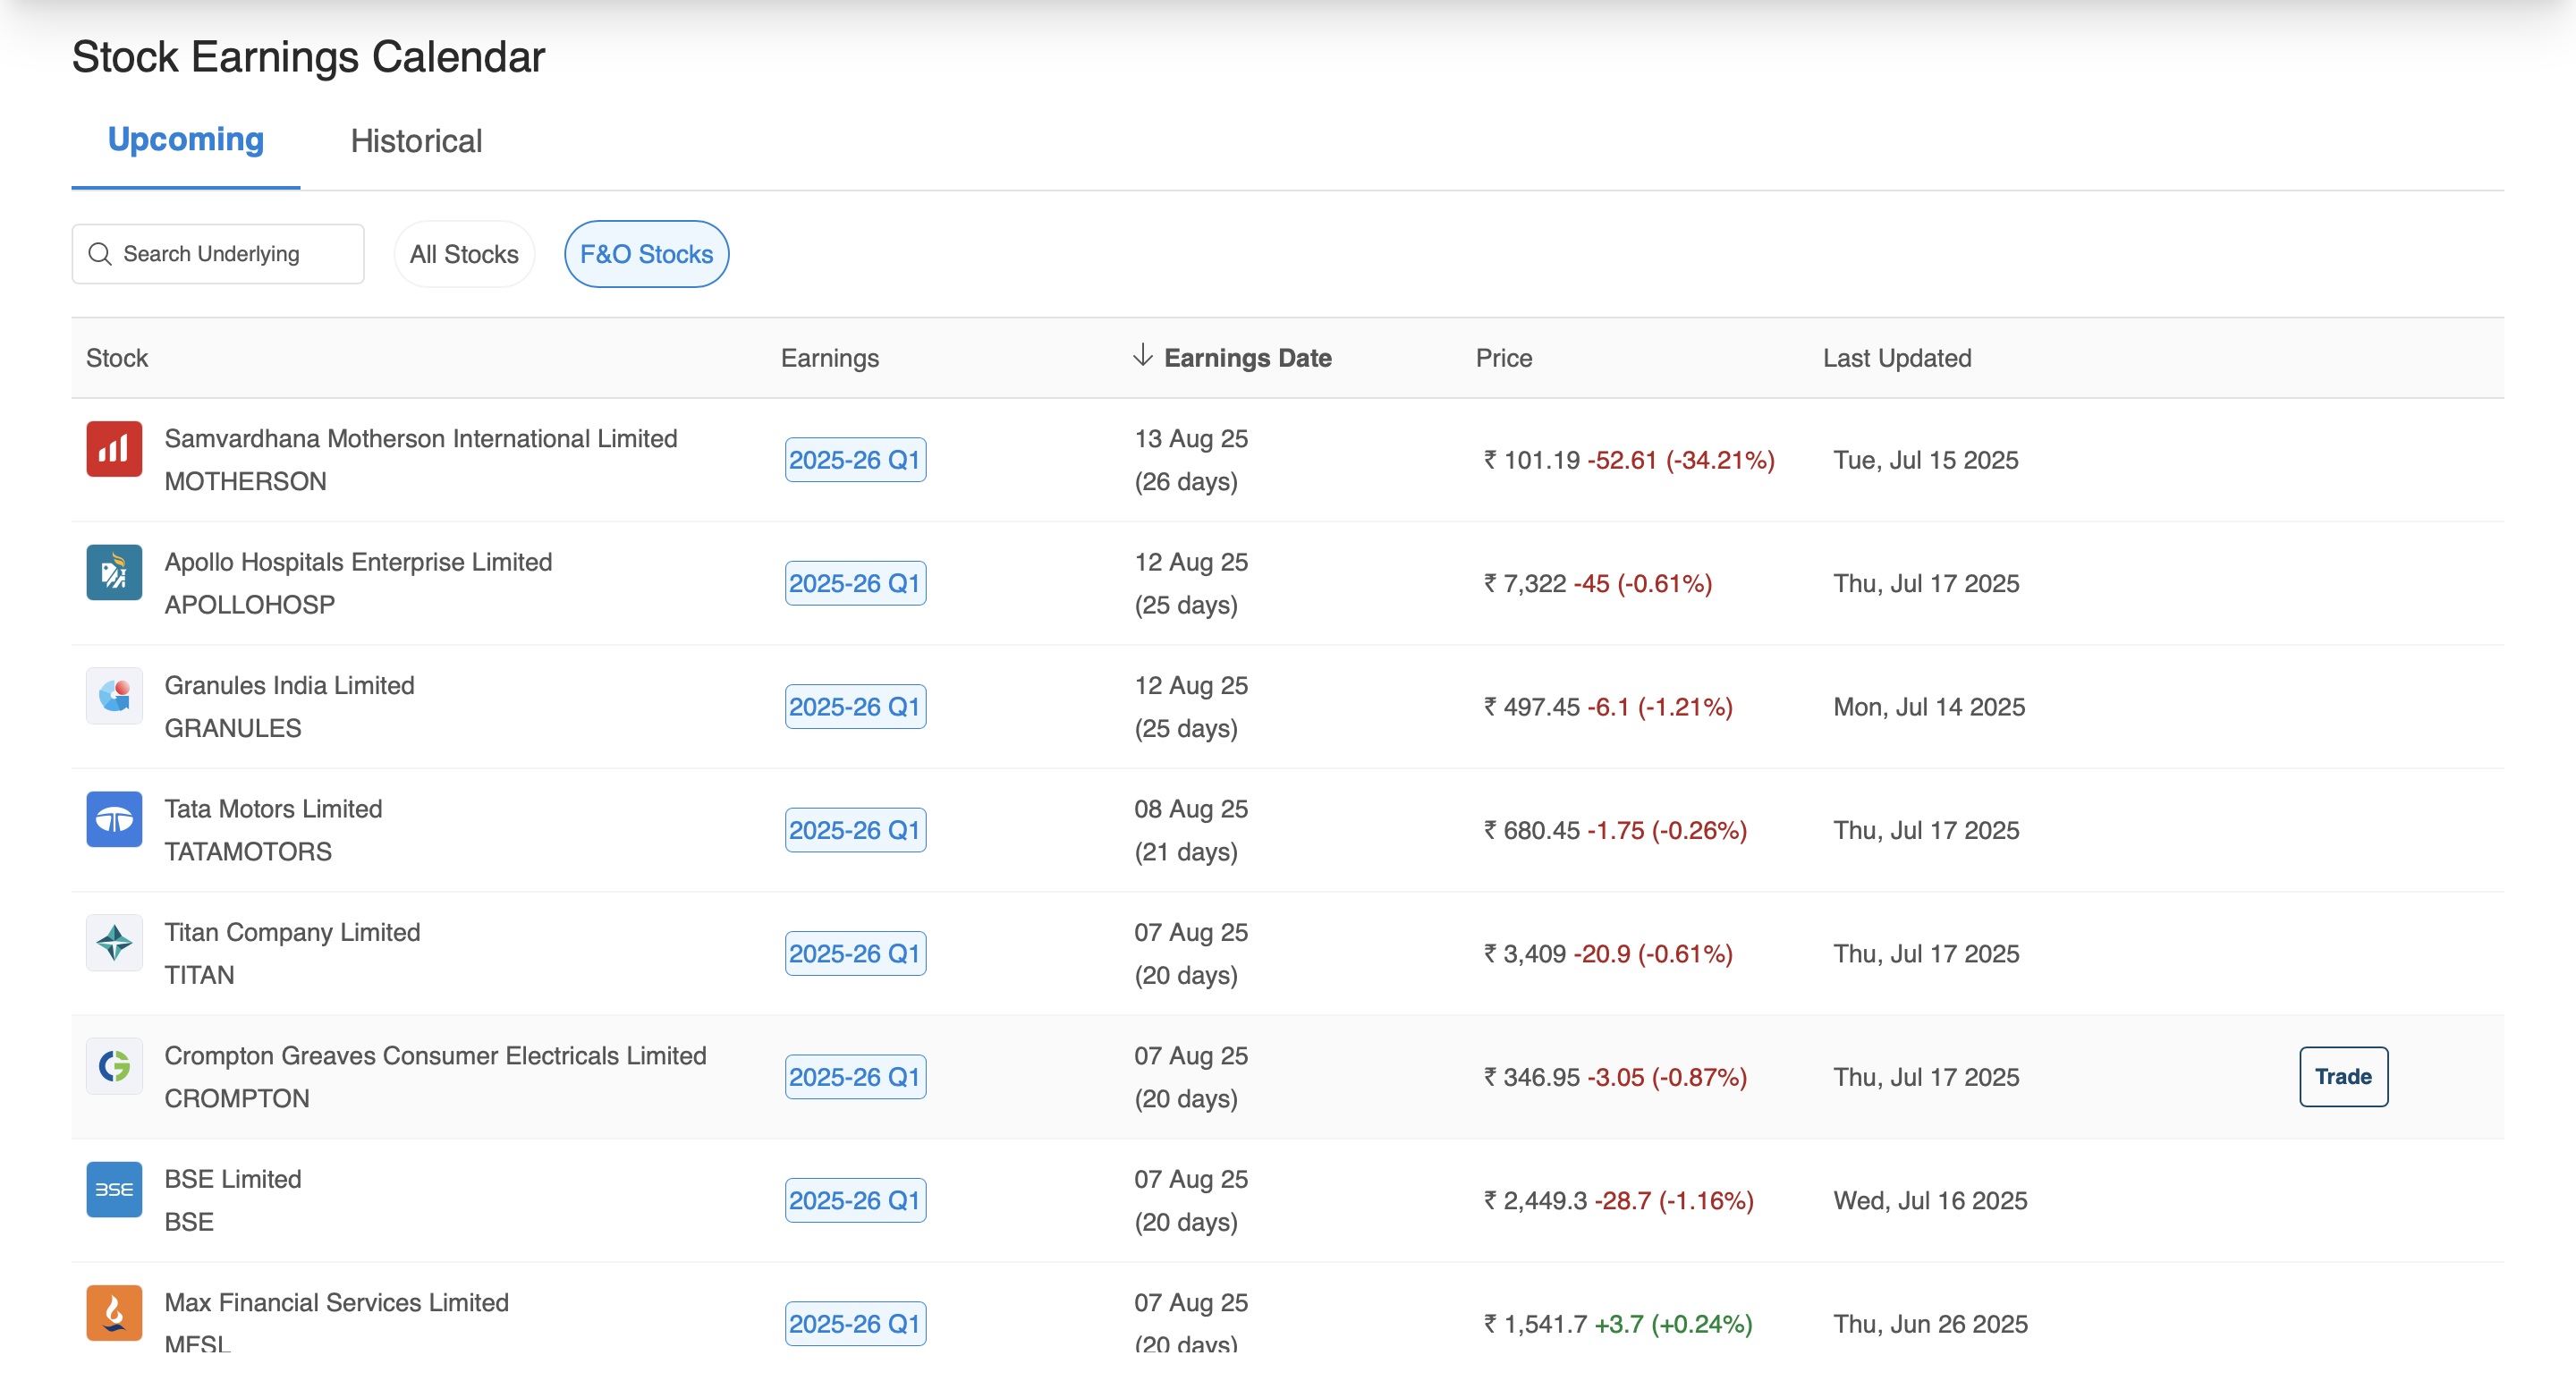Sort by the Price column header
This screenshot has height=1381, width=2576.
tap(1503, 358)
